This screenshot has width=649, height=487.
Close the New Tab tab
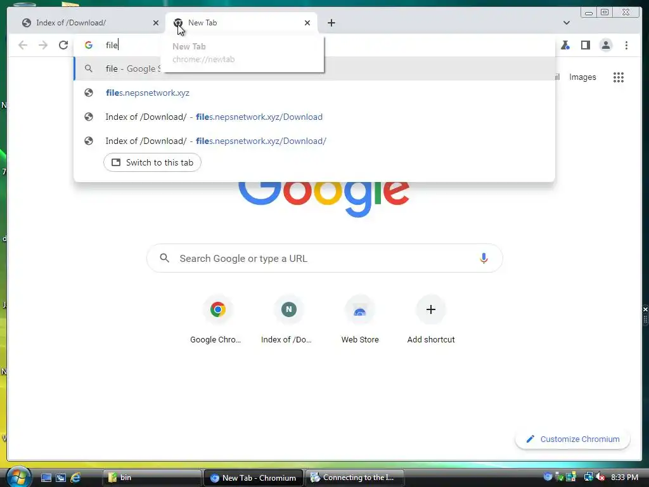point(307,23)
